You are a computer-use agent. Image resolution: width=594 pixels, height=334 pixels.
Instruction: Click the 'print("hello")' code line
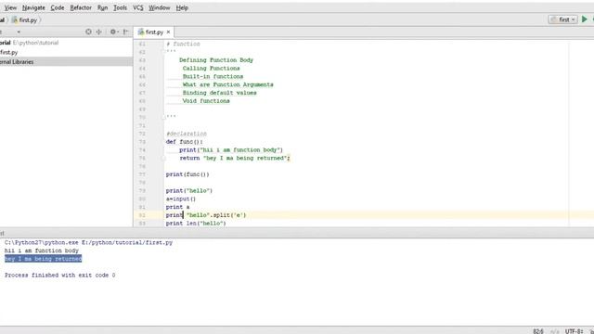coord(189,190)
